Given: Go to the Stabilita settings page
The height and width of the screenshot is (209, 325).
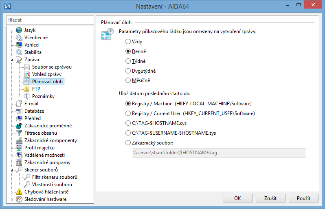Looking at the screenshot, I should [33, 52].
